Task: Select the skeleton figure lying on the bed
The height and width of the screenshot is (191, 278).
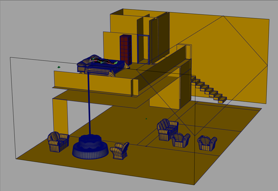Action: [x=104, y=61]
